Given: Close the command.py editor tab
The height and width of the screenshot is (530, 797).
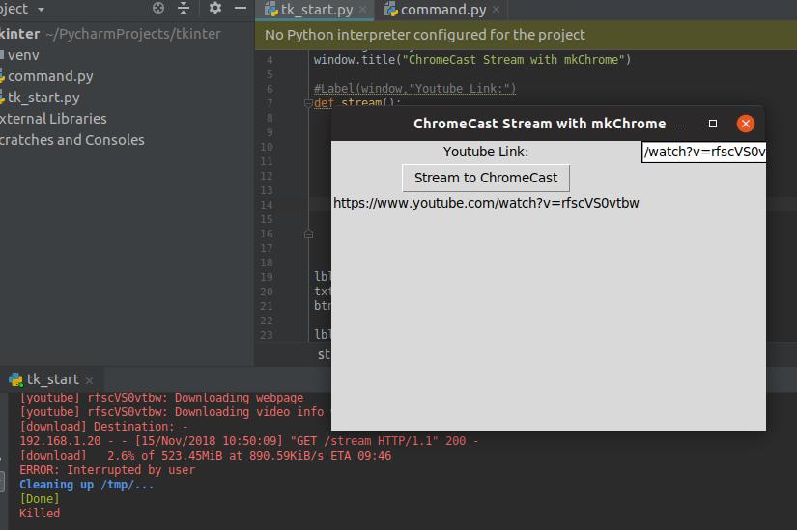Looking at the screenshot, I should tap(497, 10).
